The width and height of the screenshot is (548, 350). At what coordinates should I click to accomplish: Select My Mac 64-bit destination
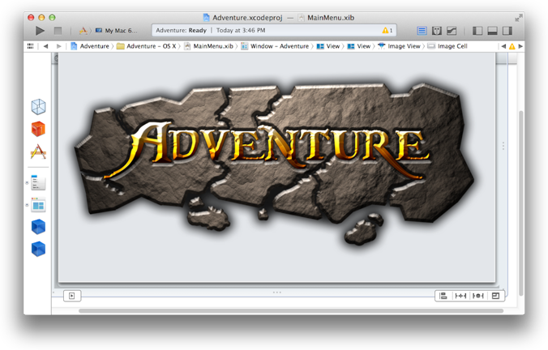pos(117,31)
